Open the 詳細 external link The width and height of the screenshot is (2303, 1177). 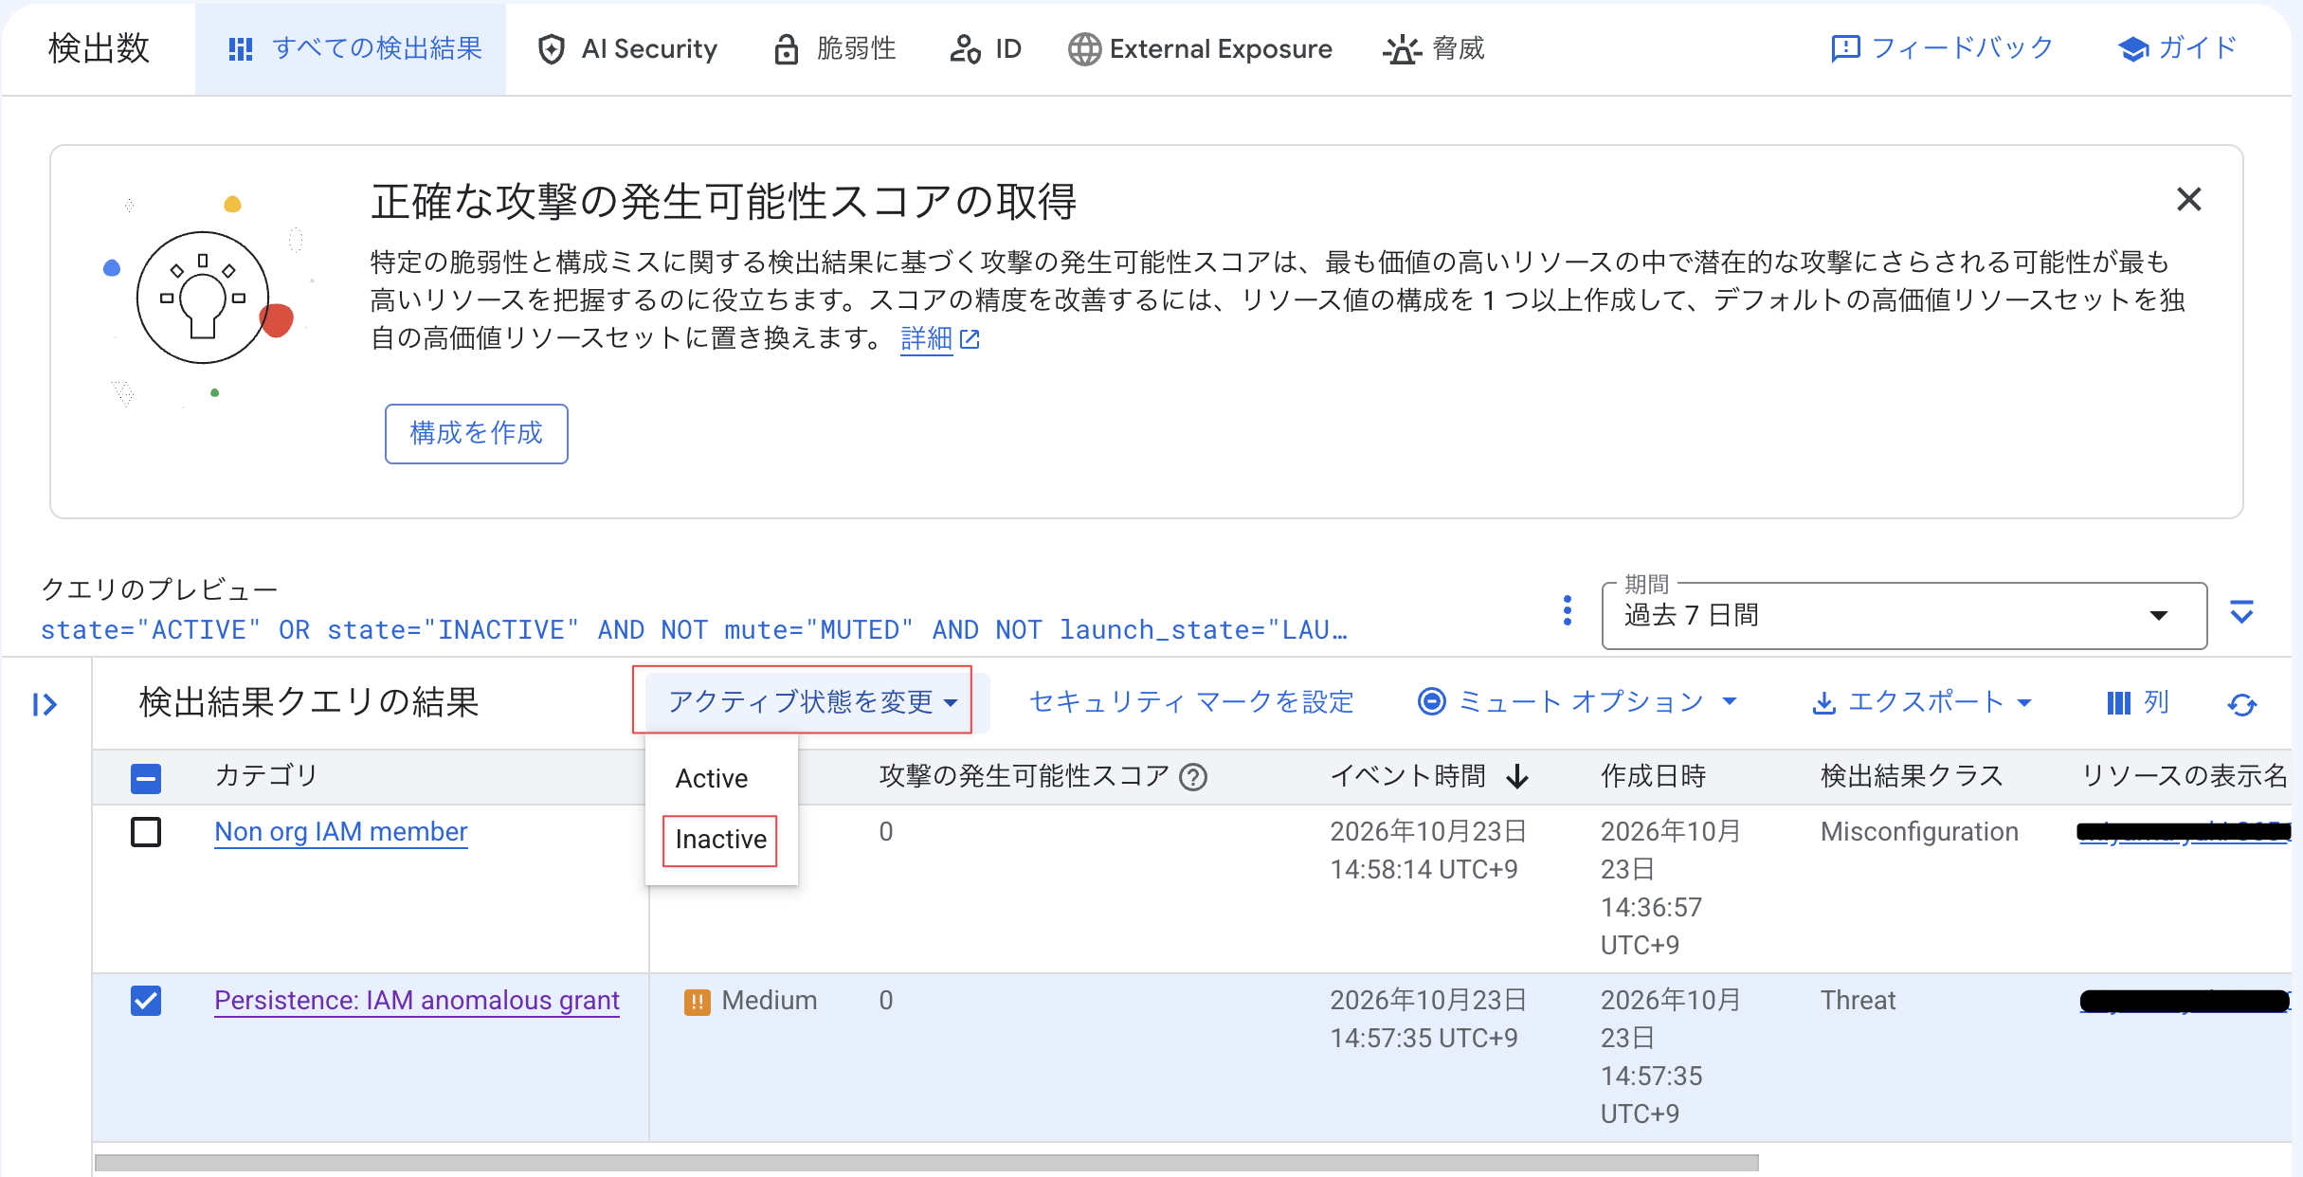(939, 338)
